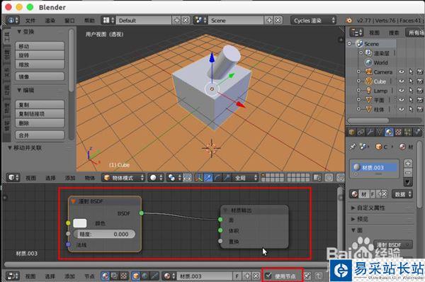Viewport: 425px width, 282px height.
Task: Enable the rotate manipulator icon
Action: 217,178
